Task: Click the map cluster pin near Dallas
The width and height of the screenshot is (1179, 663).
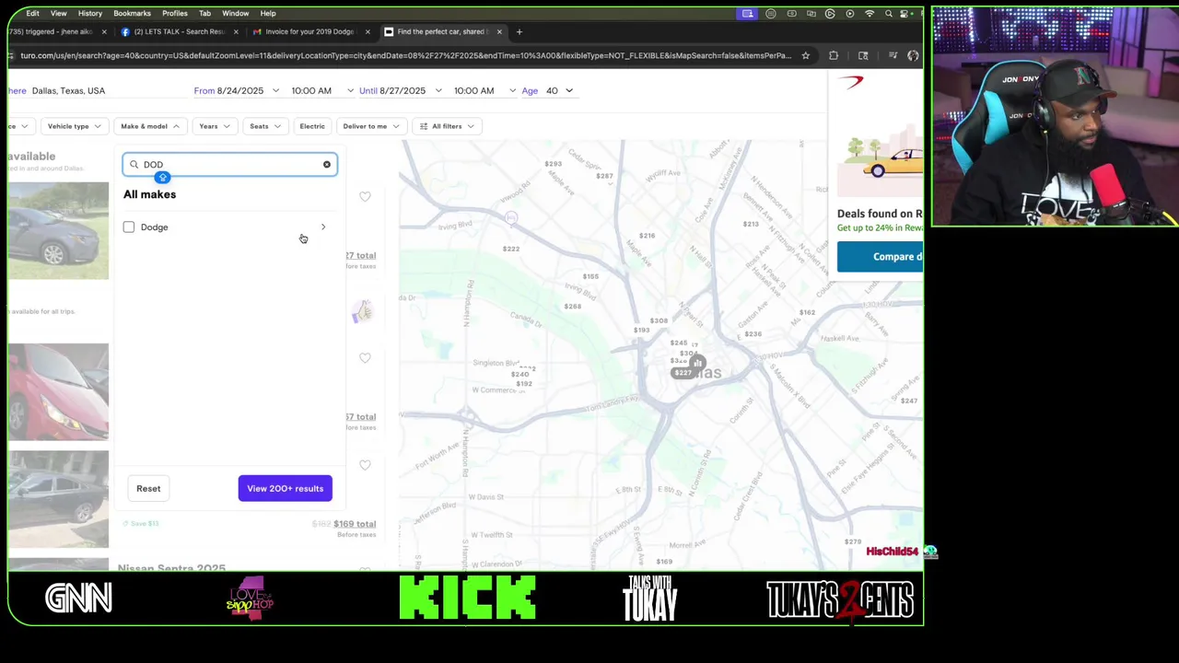Action: coord(697,363)
